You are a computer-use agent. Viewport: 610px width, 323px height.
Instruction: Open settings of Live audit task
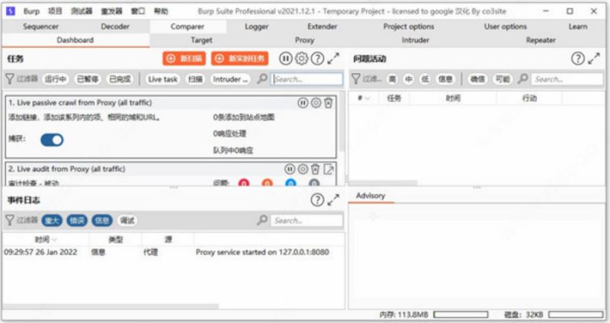(303, 169)
